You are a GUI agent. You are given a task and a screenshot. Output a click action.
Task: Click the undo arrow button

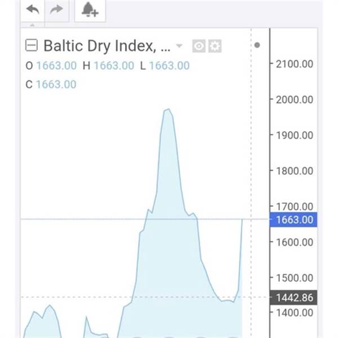coord(33,10)
